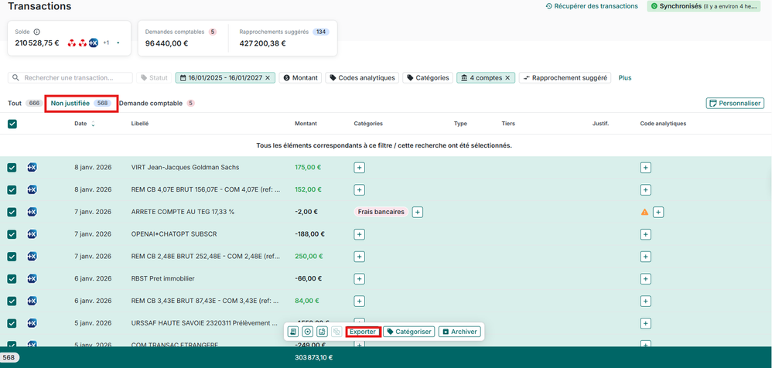The width and height of the screenshot is (772, 368).
Task: Click the Solde info icon
Action: pos(37,32)
